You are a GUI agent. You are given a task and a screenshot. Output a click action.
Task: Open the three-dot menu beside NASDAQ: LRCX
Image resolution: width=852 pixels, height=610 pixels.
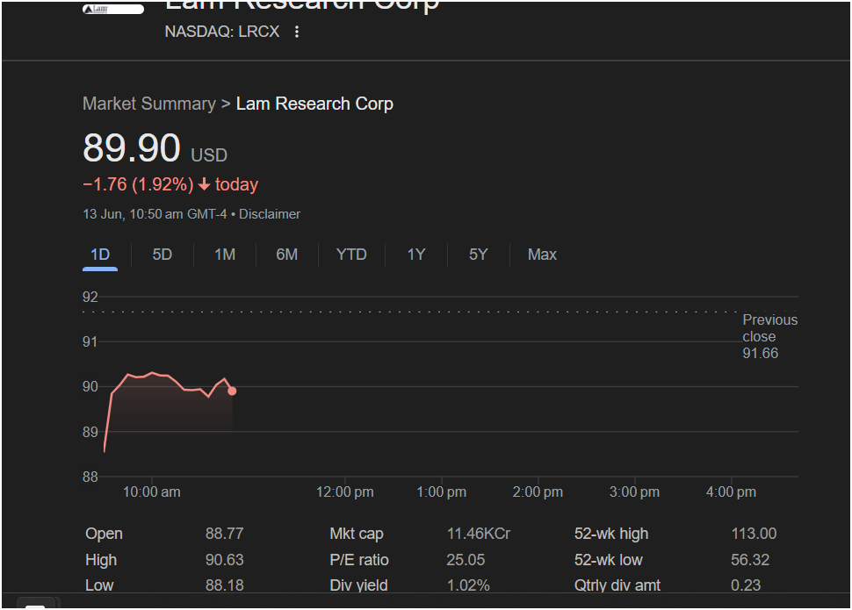(x=297, y=32)
